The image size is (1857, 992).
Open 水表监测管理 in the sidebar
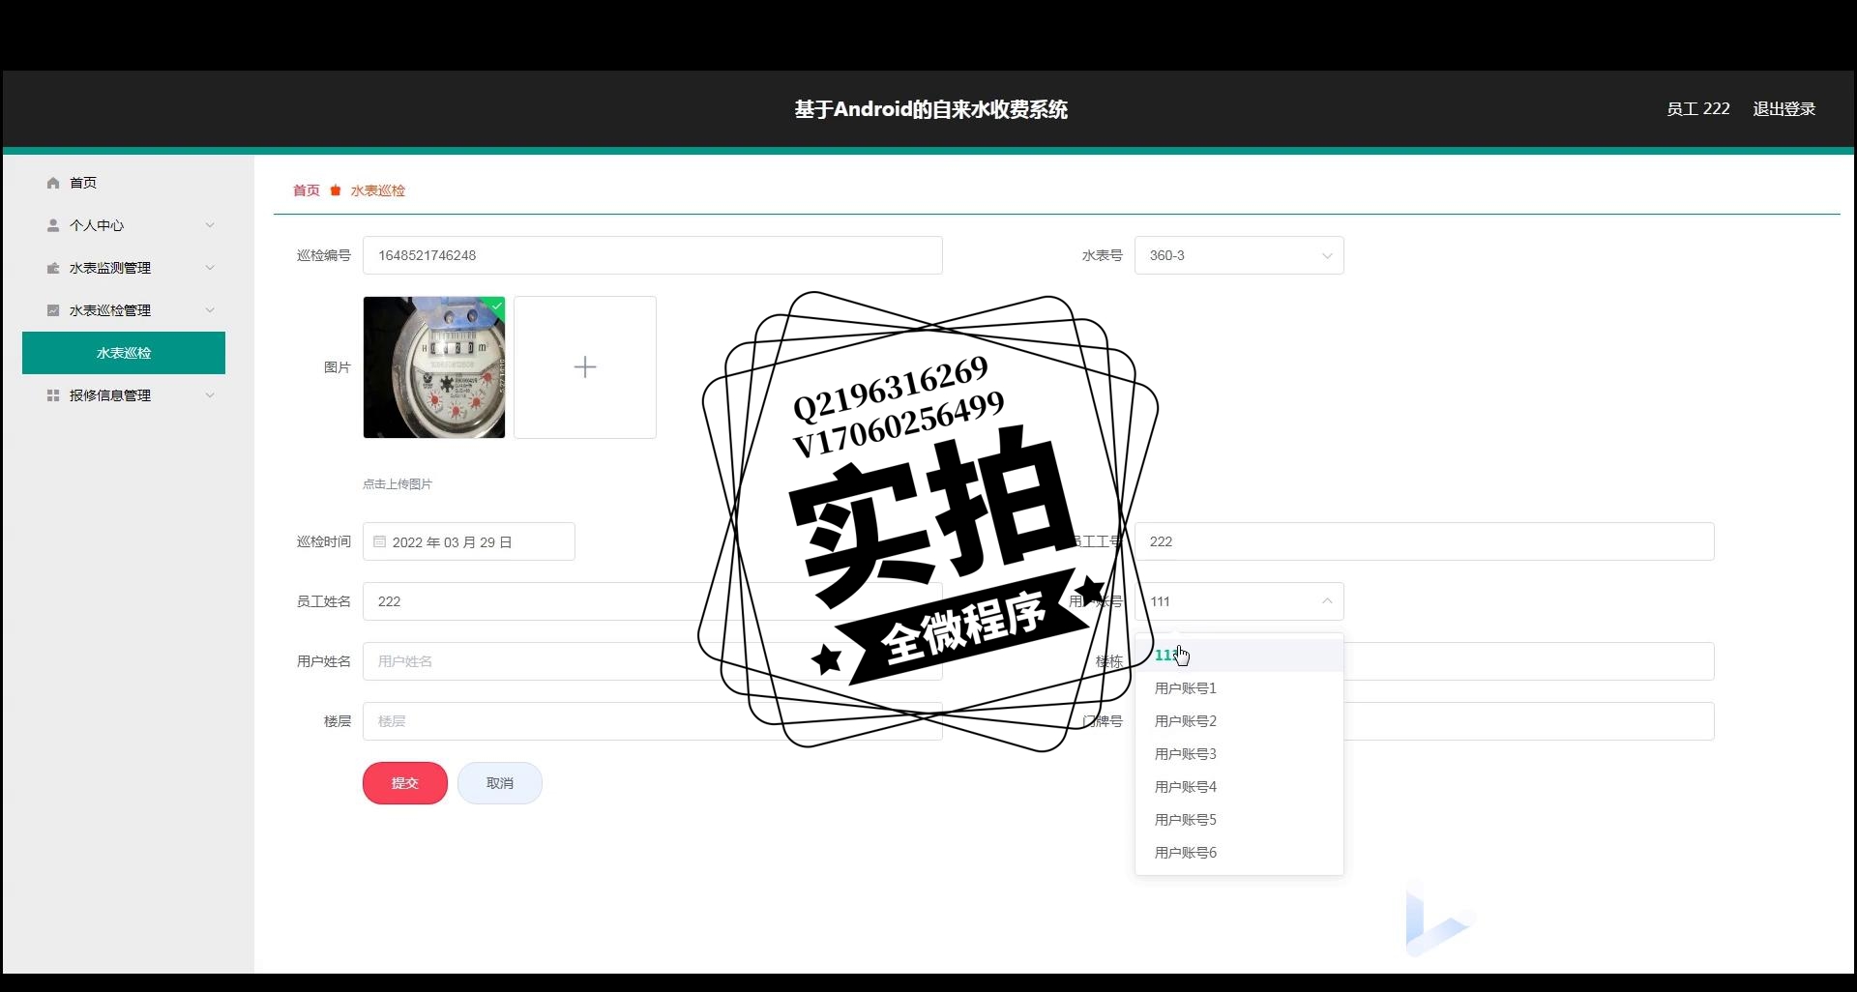124,268
